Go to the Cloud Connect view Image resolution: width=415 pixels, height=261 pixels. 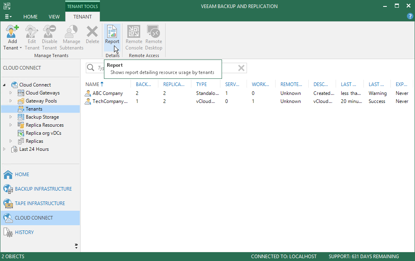[41, 218]
